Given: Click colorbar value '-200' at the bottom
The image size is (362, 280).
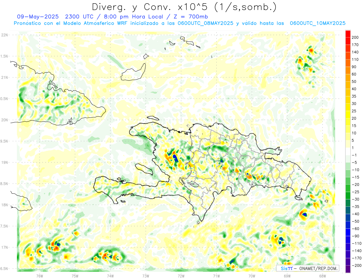Looking at the screenshot, I should pos(356,266).
